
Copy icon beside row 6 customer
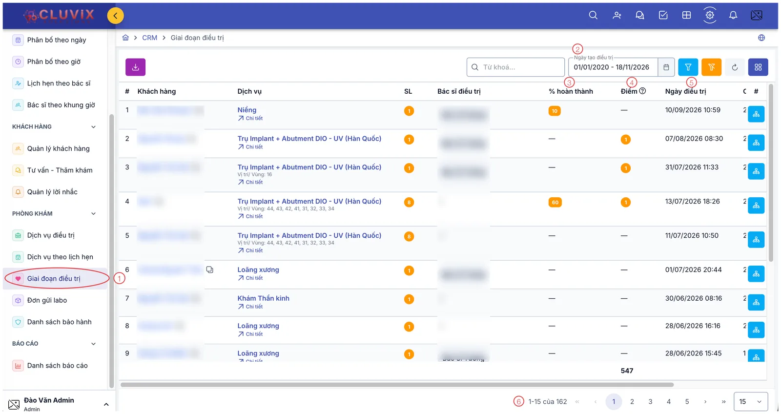tap(210, 269)
